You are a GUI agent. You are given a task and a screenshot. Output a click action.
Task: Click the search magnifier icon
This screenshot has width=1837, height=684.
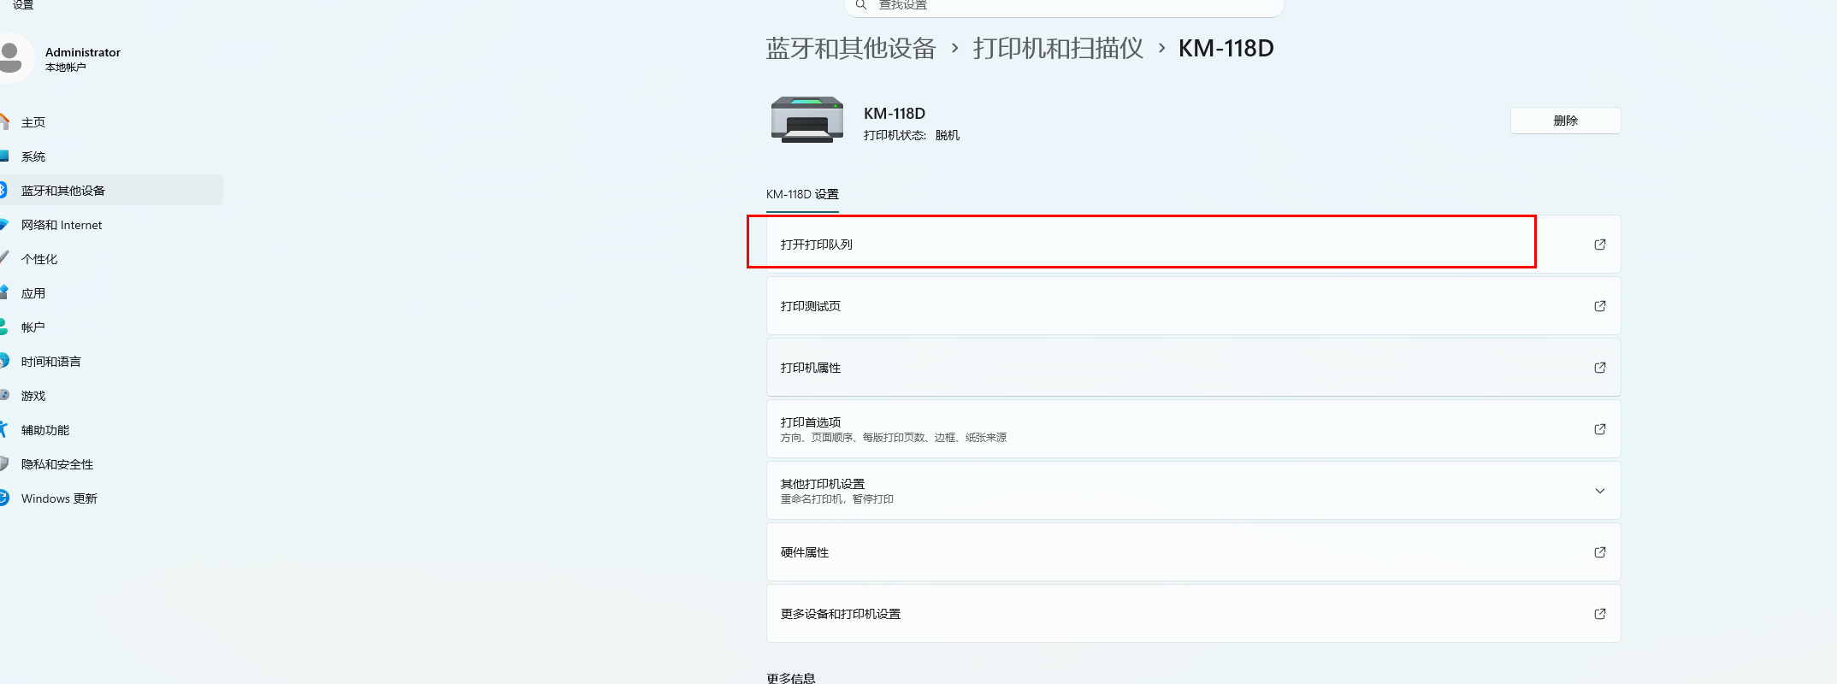[861, 5]
